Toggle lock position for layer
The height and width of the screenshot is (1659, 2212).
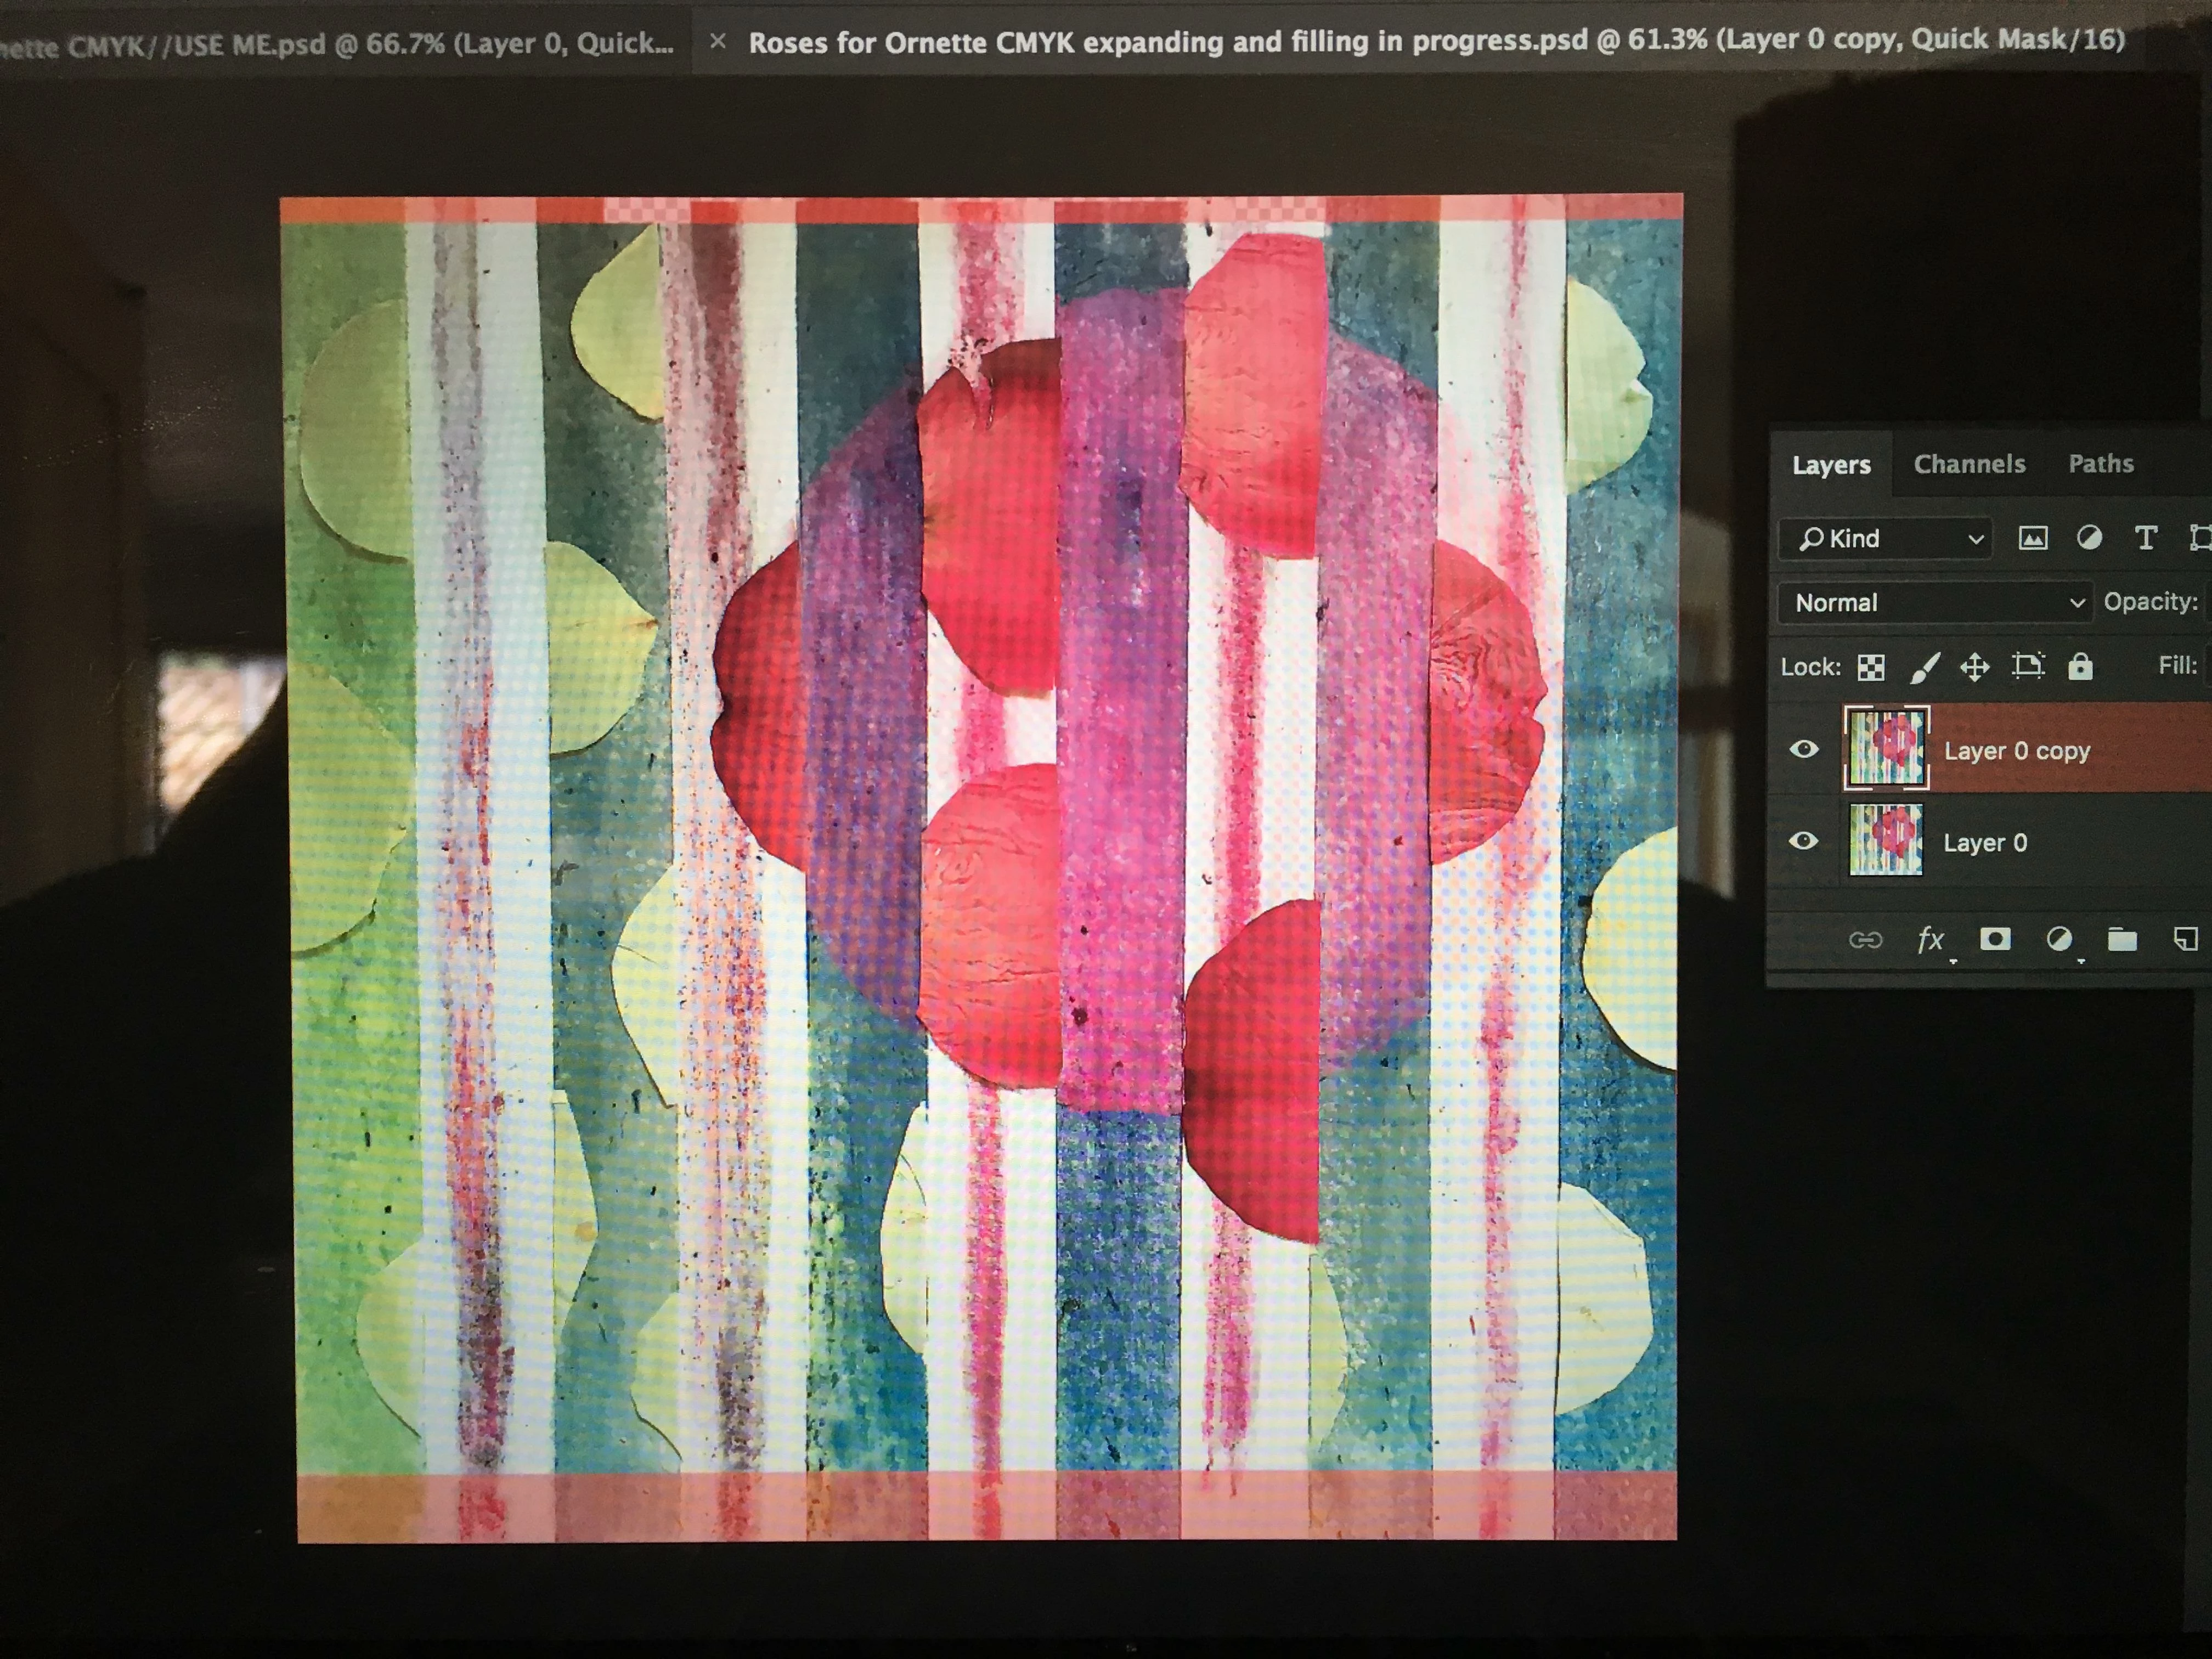tap(1975, 667)
